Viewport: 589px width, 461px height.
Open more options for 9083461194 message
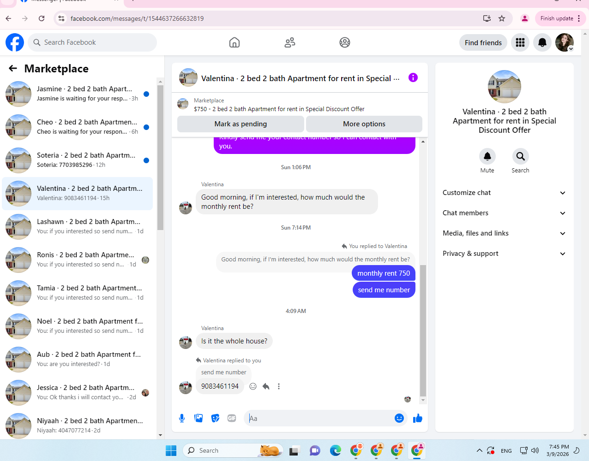(279, 386)
